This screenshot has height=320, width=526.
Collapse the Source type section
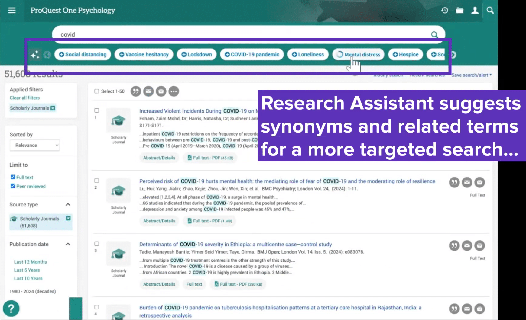coord(68,205)
